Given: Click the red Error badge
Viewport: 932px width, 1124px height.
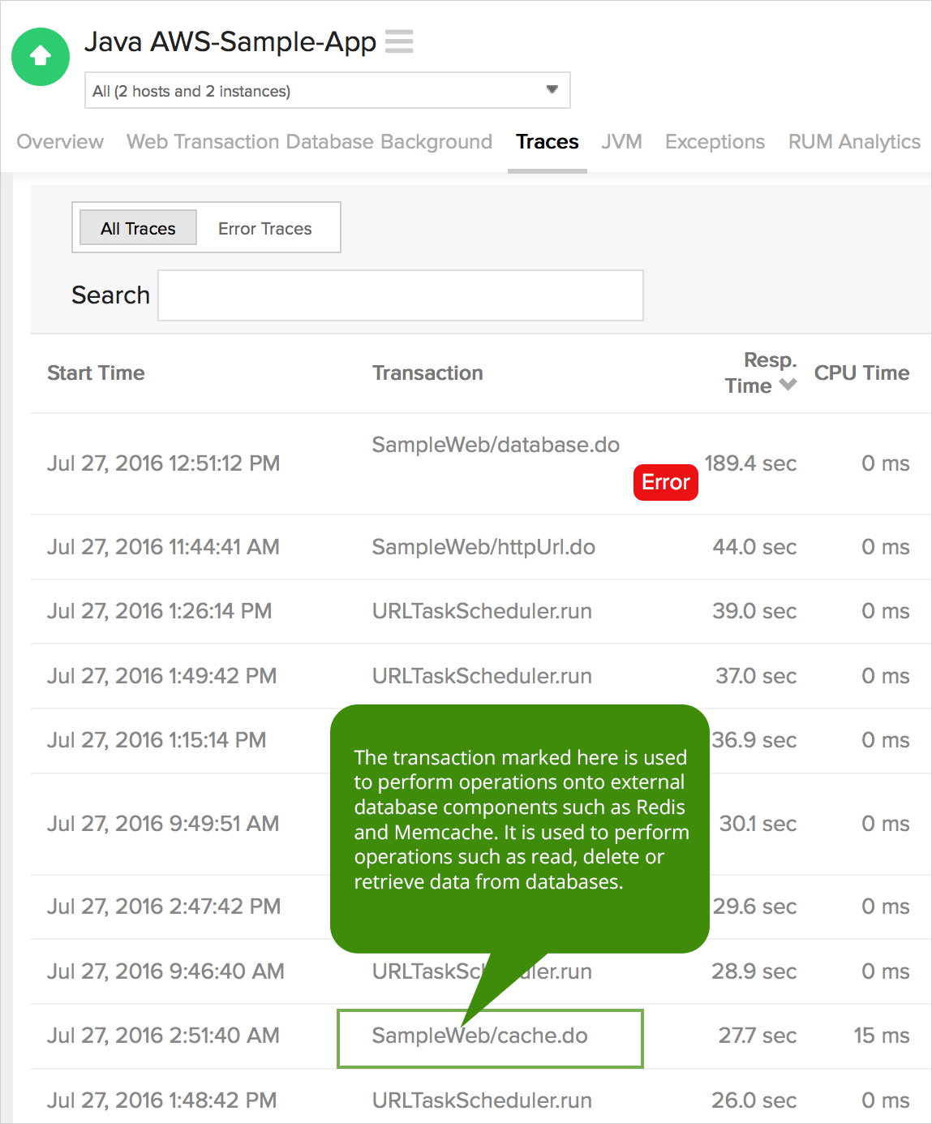Looking at the screenshot, I should click(x=666, y=482).
